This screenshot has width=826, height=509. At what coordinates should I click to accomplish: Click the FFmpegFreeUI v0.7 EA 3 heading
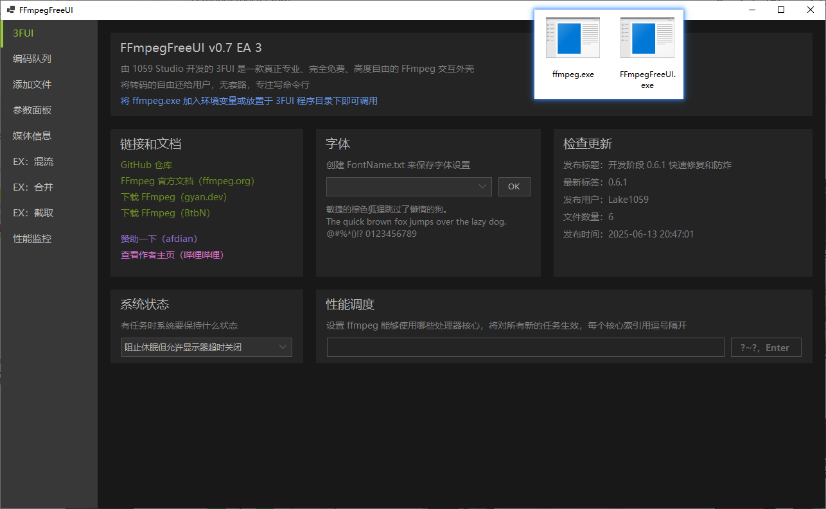[191, 48]
